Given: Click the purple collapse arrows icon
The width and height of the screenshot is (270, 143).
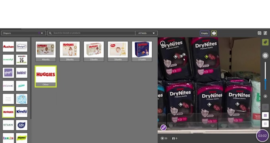Looking at the screenshot, I should tap(164, 128).
